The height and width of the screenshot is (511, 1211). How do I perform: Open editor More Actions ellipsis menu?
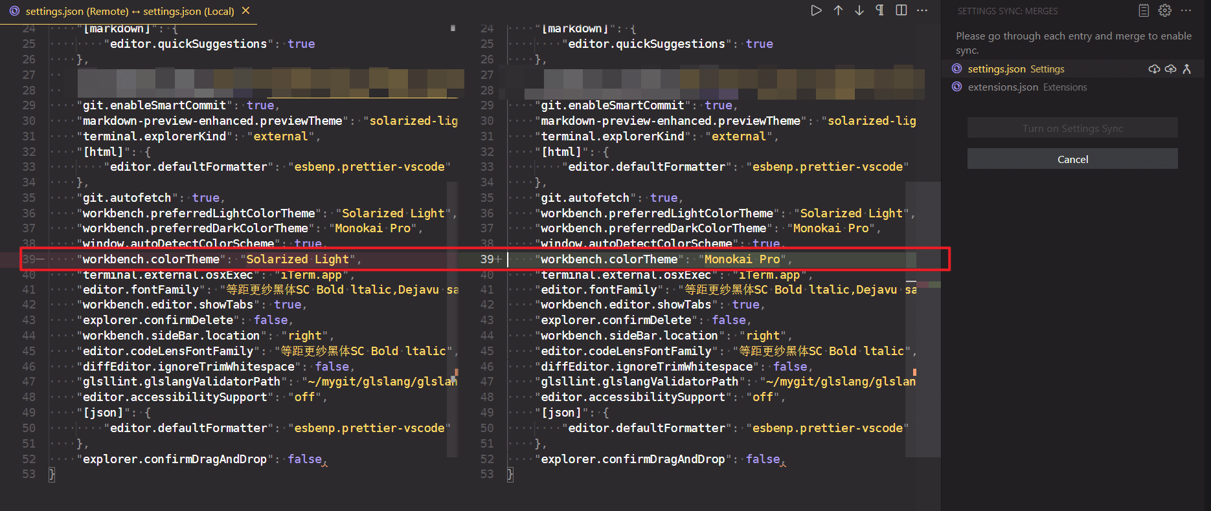pyautogui.click(x=923, y=10)
